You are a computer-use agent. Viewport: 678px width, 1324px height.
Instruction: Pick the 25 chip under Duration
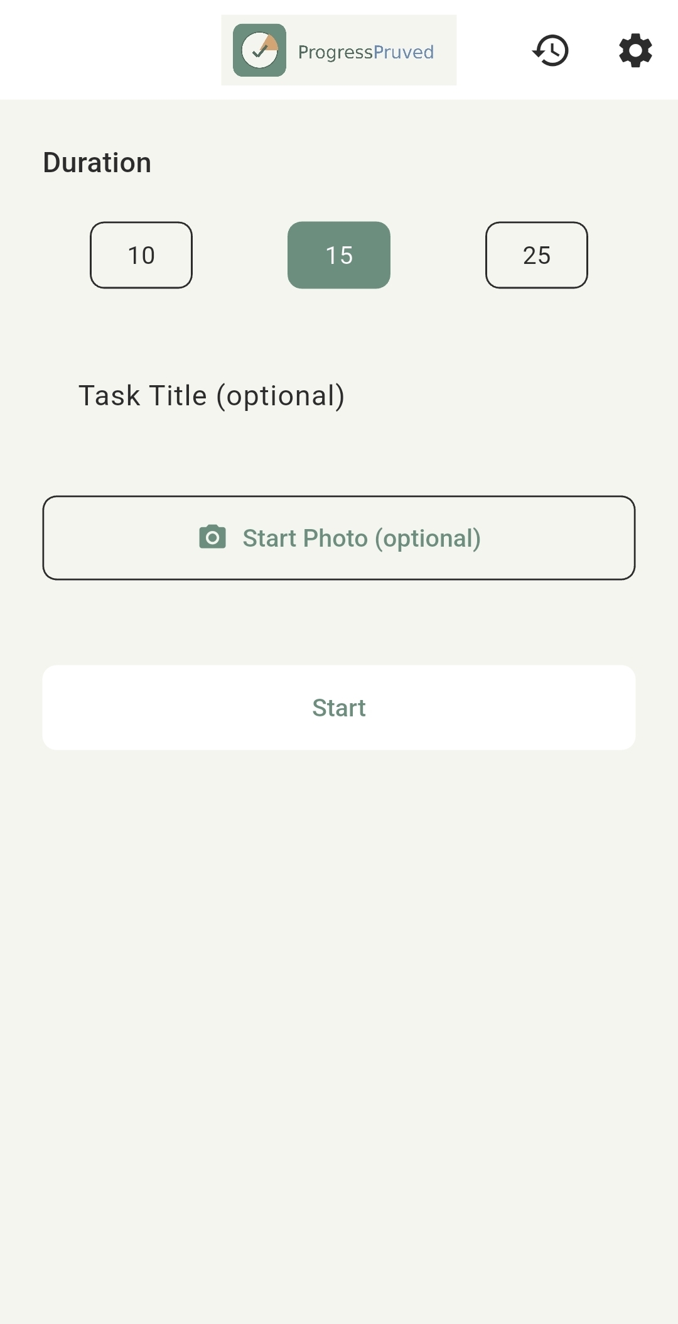coord(537,255)
